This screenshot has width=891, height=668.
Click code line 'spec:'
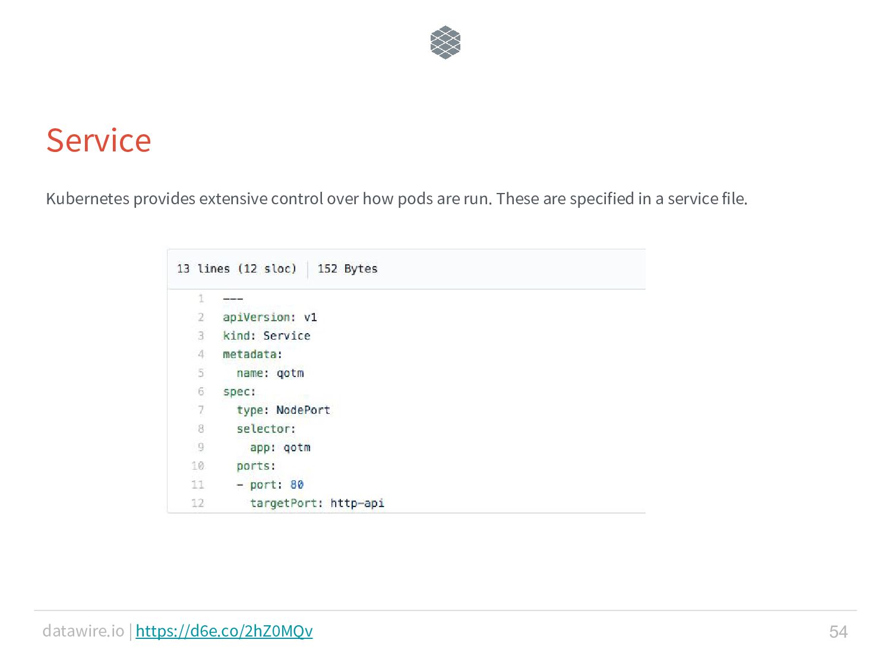[239, 392]
